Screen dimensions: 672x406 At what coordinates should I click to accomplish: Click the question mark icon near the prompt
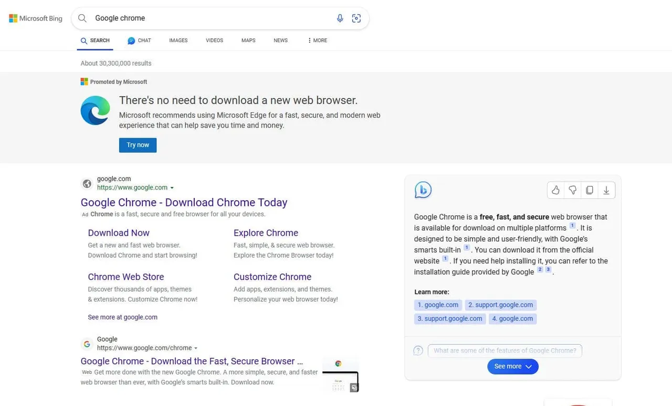418,350
